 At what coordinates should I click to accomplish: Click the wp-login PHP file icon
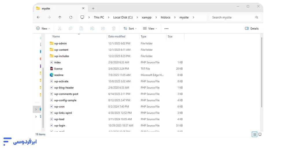[51, 125]
